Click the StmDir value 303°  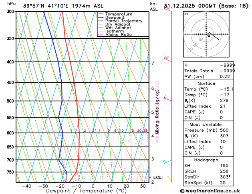click(225, 177)
